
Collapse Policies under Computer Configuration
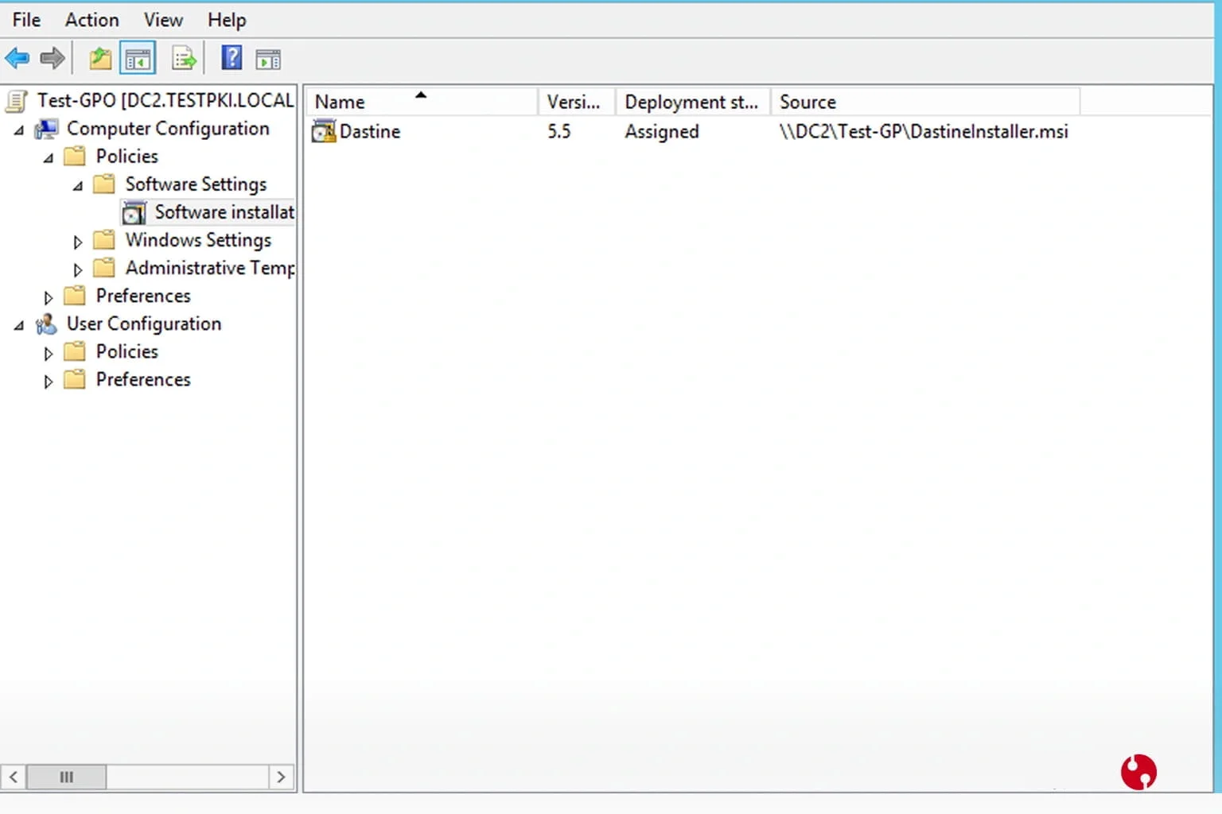(49, 157)
